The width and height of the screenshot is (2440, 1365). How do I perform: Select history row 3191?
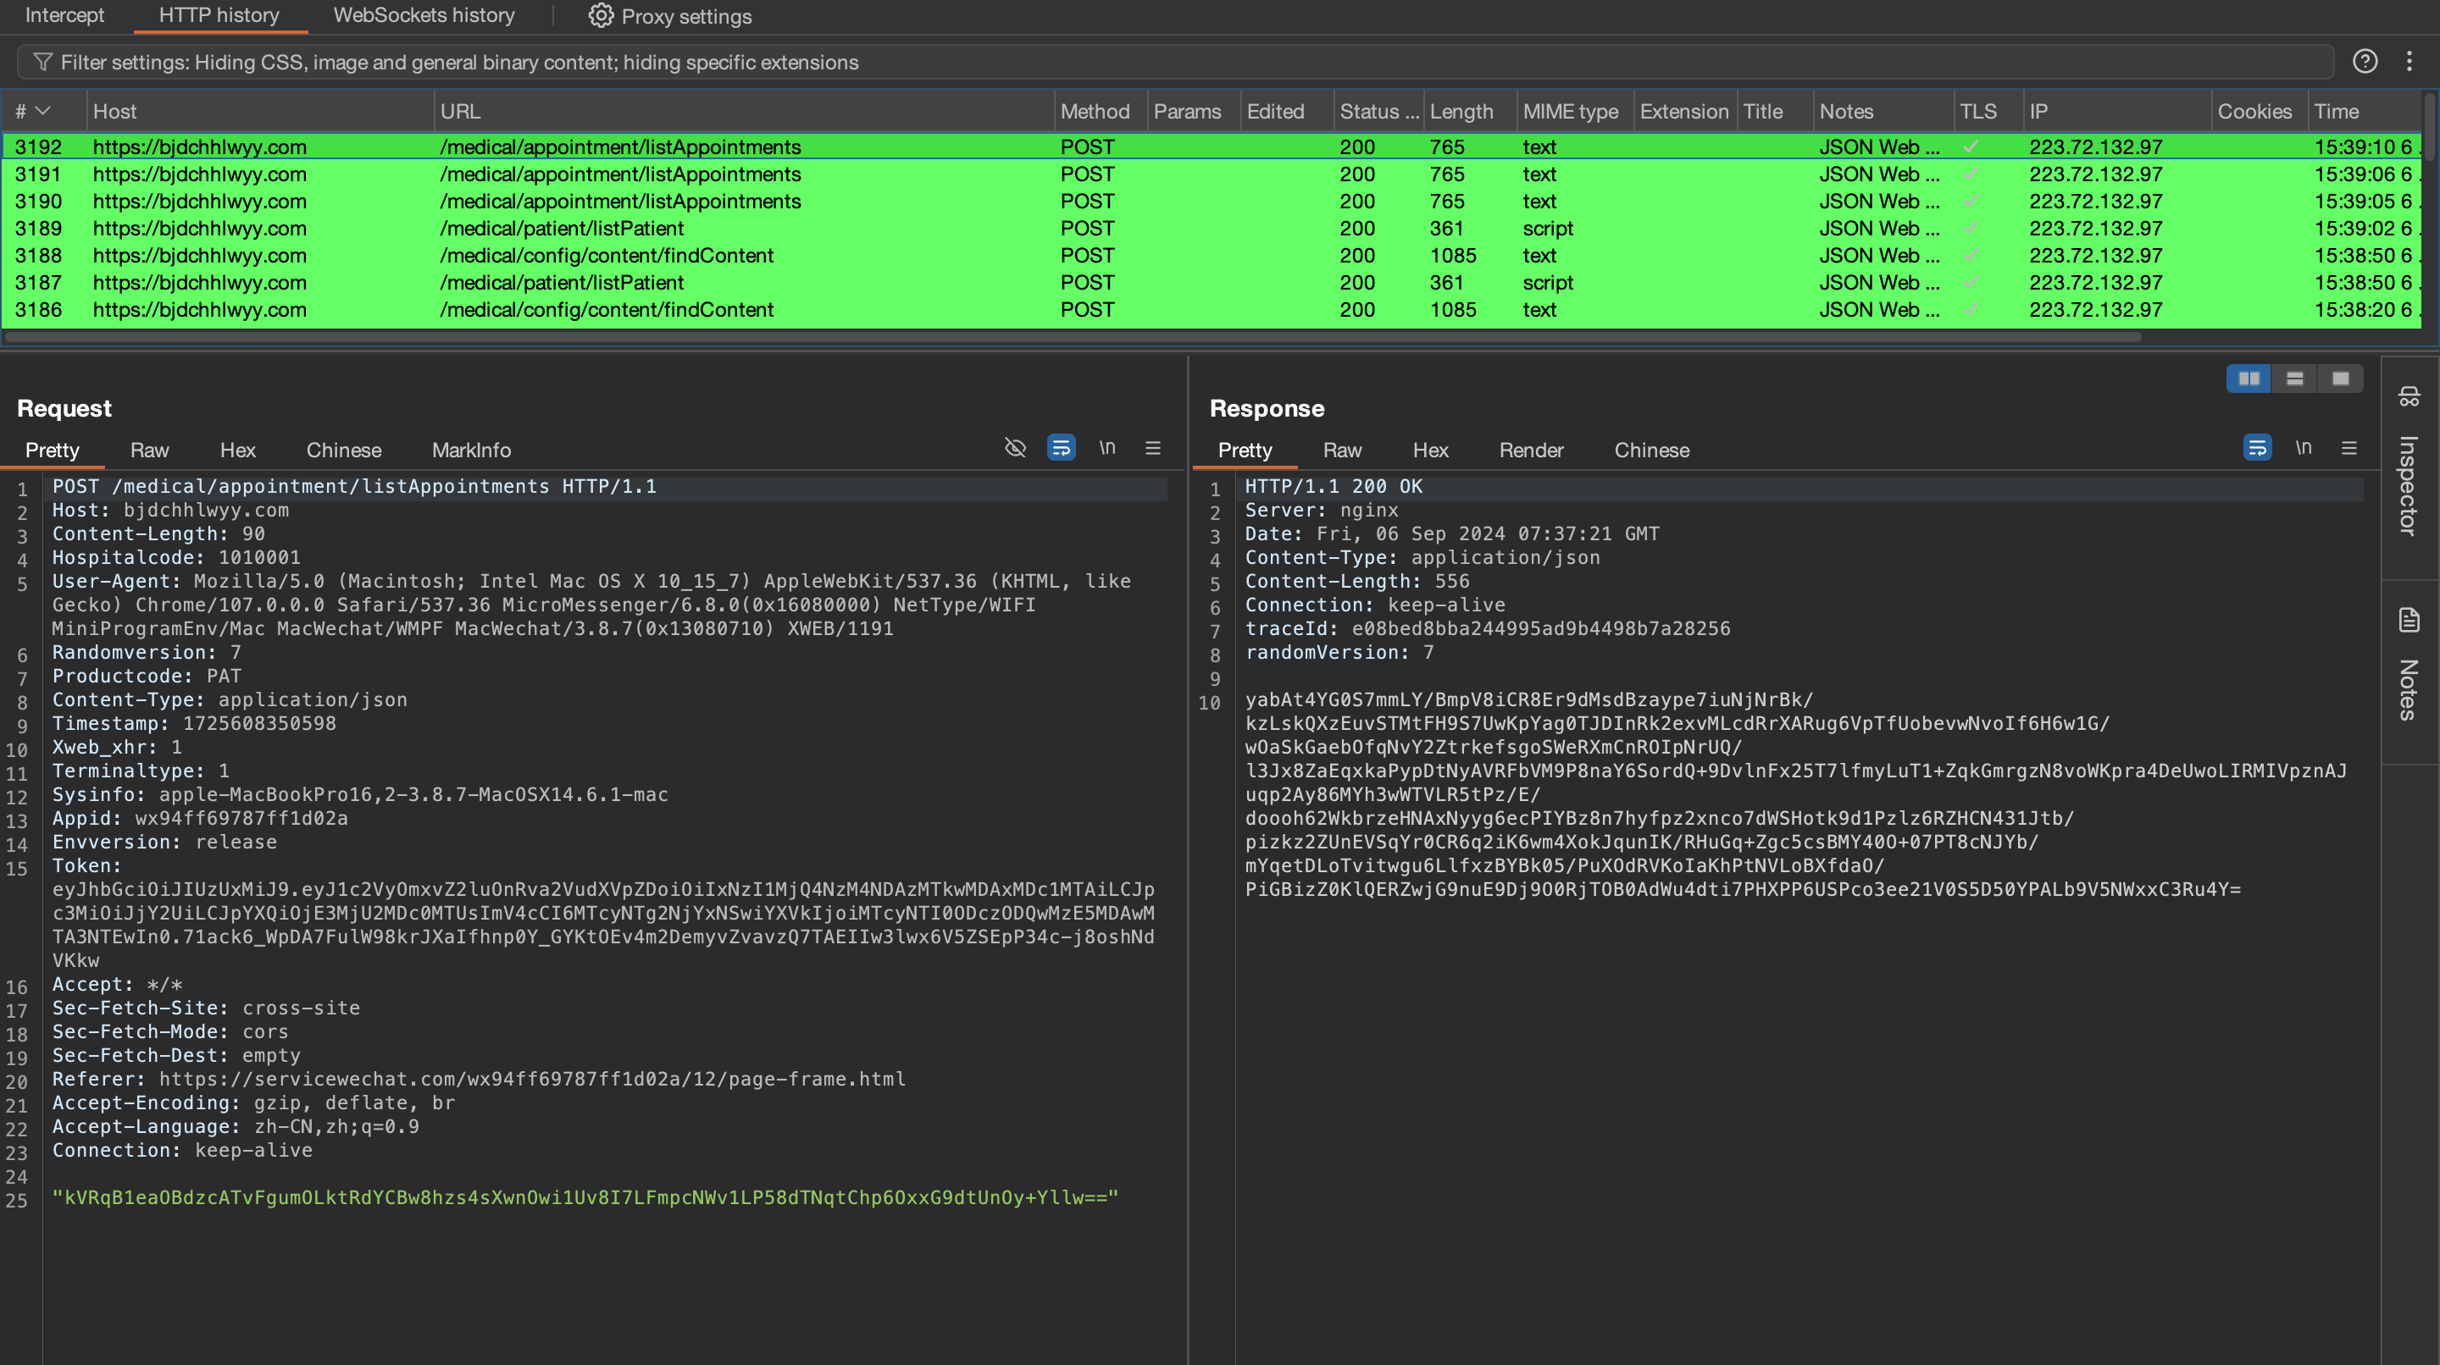1212,174
